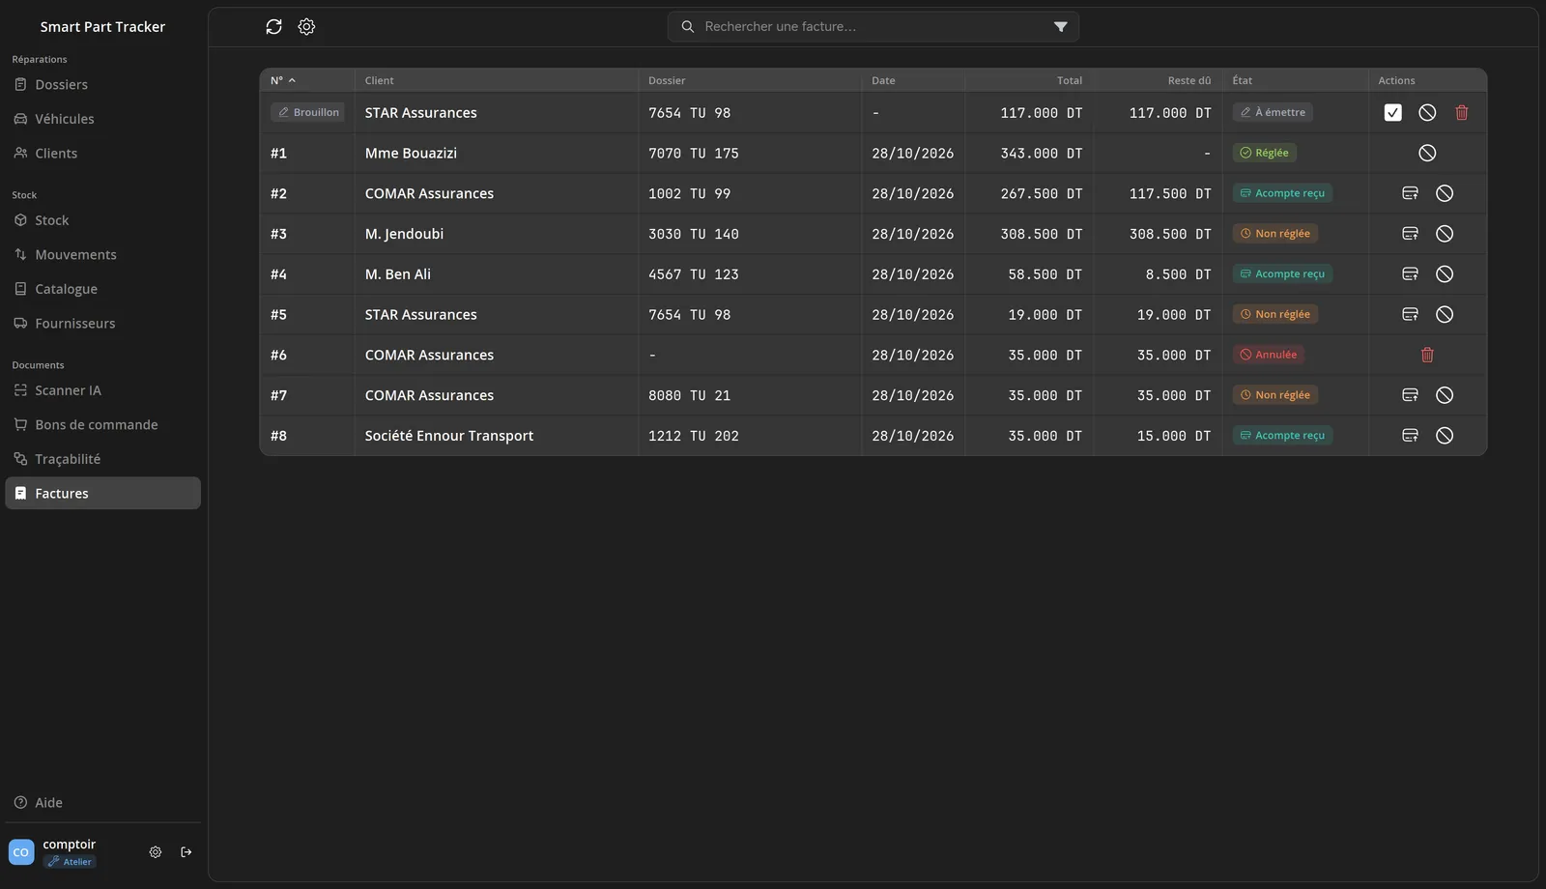Record payment for invoice #2

1410,193
